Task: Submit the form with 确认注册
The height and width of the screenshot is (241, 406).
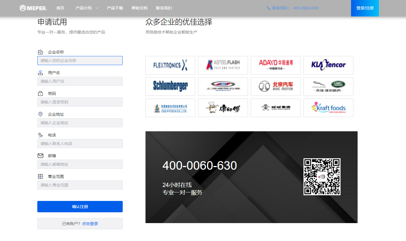Action: click(80, 207)
